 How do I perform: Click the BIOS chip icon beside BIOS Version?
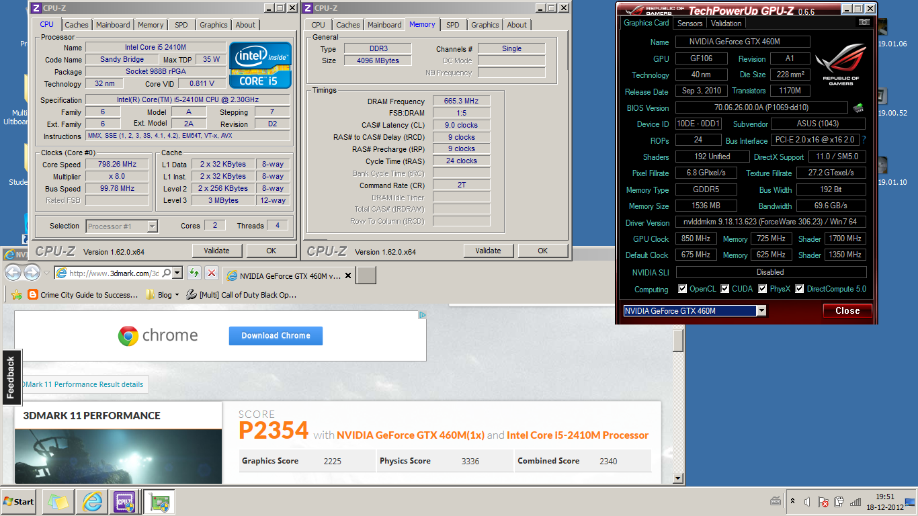tap(858, 107)
